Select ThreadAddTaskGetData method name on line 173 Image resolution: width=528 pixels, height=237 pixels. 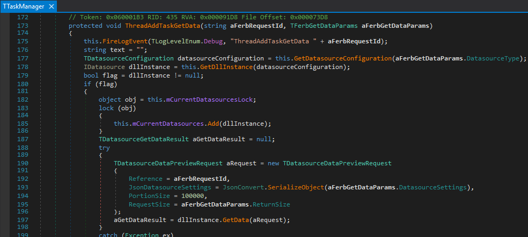pyautogui.click(x=163, y=26)
